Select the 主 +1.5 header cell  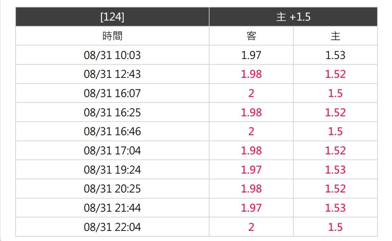(293, 17)
